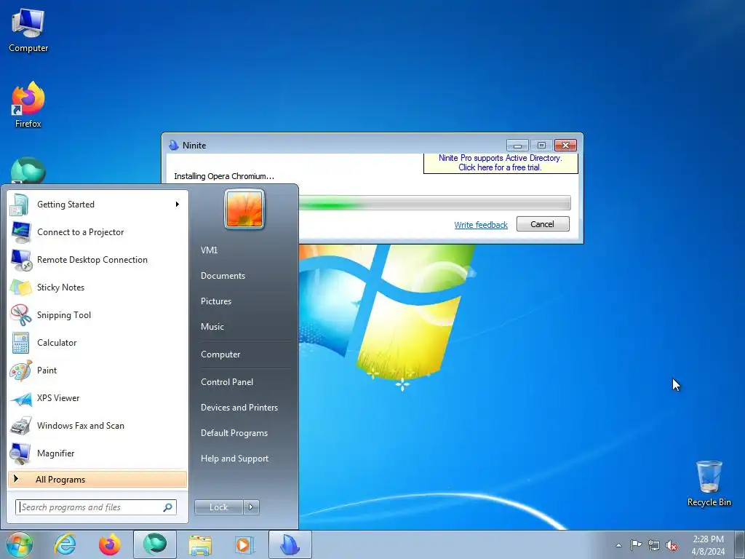The image size is (745, 559).
Task: Expand Getting Started submenu arrow
Action: click(178, 205)
